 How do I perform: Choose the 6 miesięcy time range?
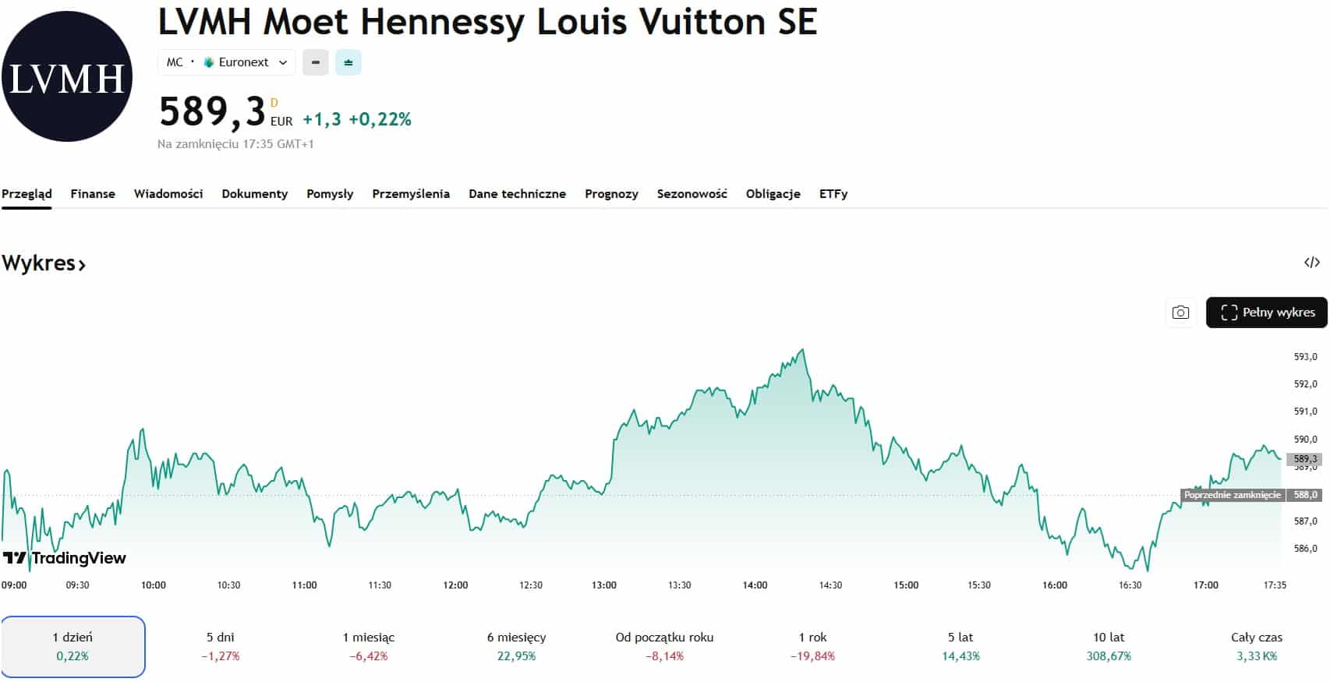click(516, 646)
